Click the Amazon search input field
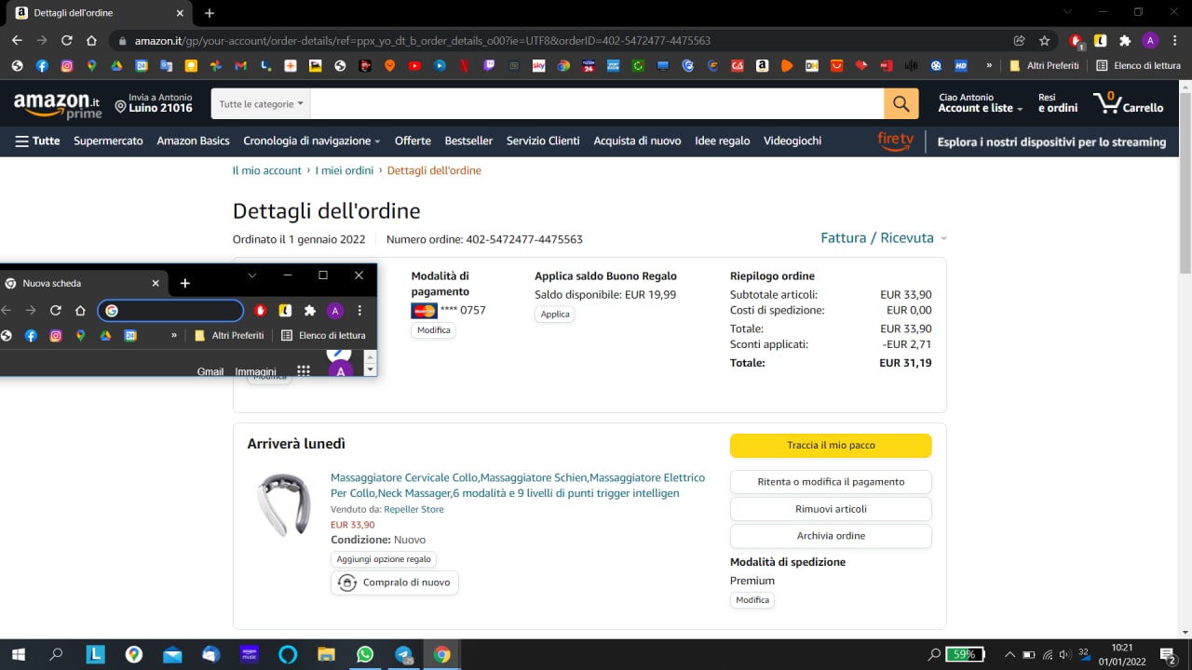This screenshot has width=1192, height=670. tap(596, 104)
